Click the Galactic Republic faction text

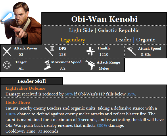pyautogui.click(x=119, y=30)
